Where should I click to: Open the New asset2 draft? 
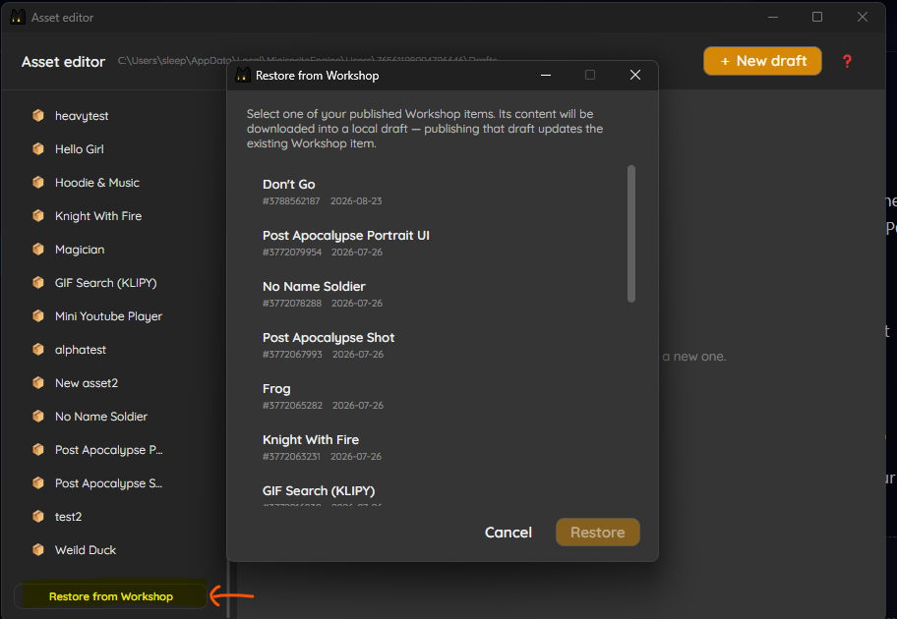point(87,383)
